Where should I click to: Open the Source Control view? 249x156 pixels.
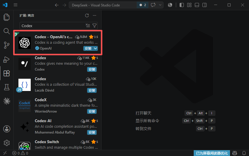tap(6, 45)
